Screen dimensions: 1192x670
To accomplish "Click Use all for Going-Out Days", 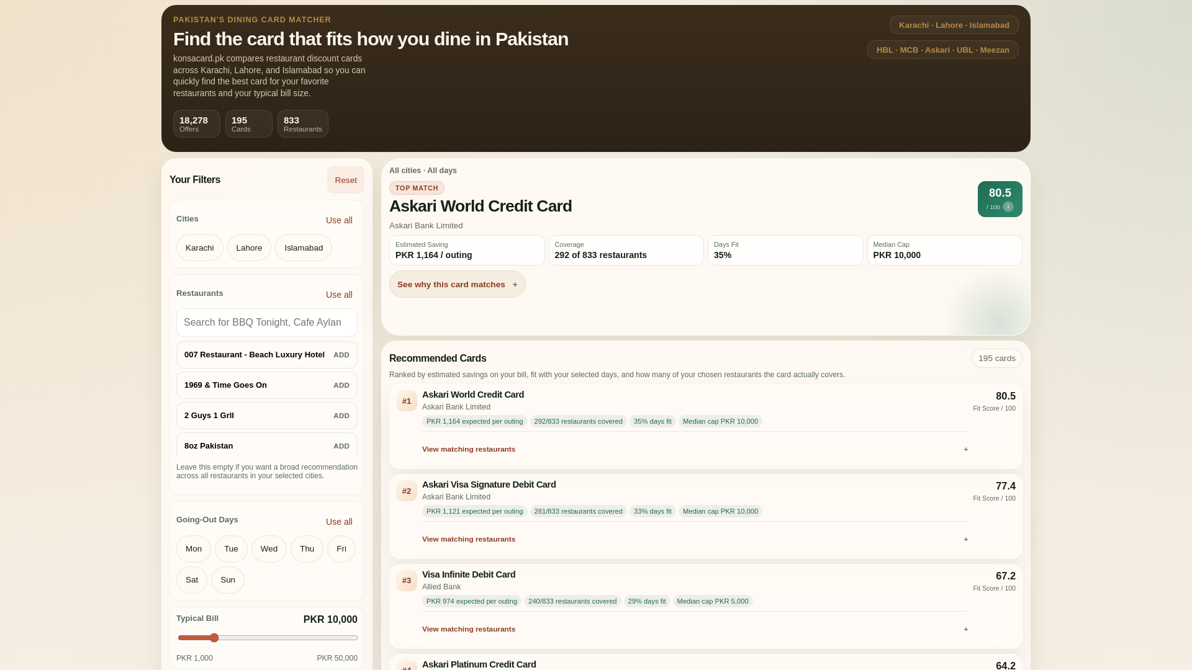I will click(339, 522).
